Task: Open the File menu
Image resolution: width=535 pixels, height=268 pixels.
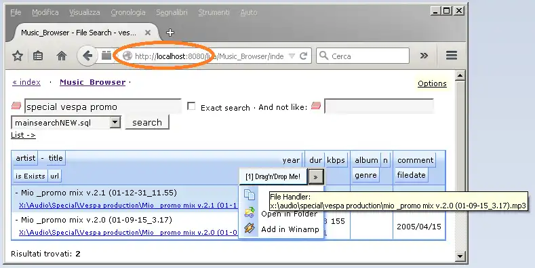Action: tap(16, 13)
